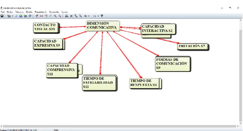Open the Diseño menu
The image size is (243, 131).
29,12
